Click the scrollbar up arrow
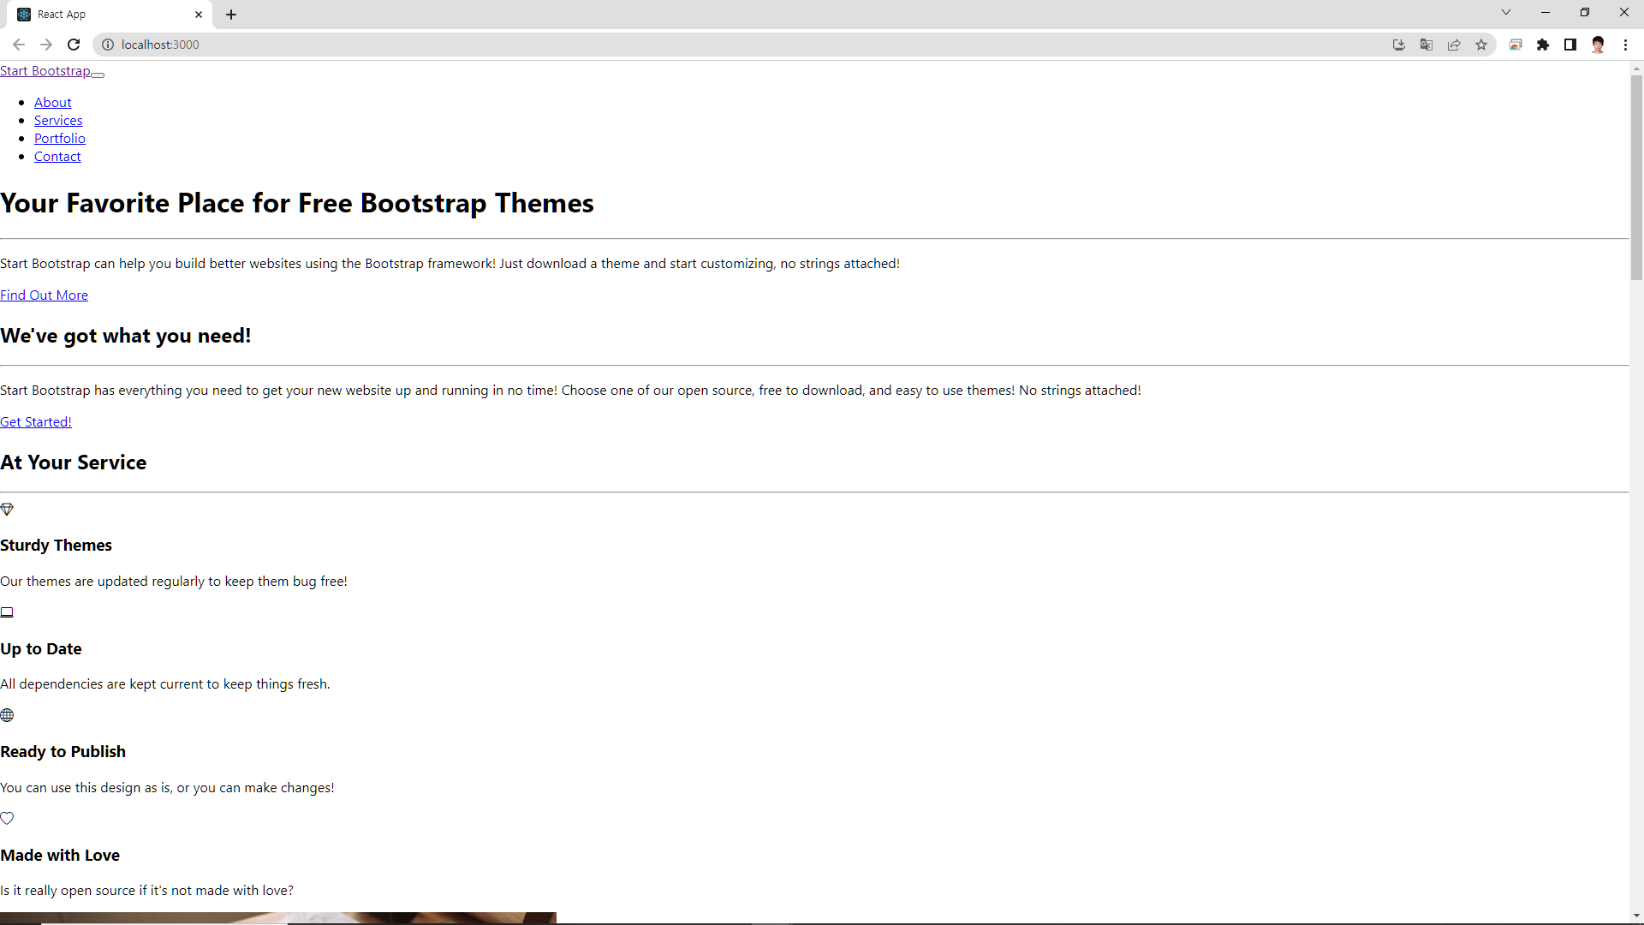 pos(1636,68)
